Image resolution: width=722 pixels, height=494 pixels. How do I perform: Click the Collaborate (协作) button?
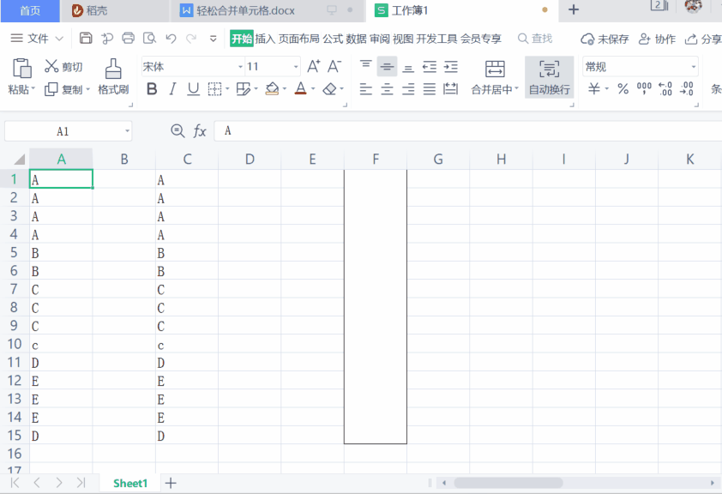tap(658, 39)
